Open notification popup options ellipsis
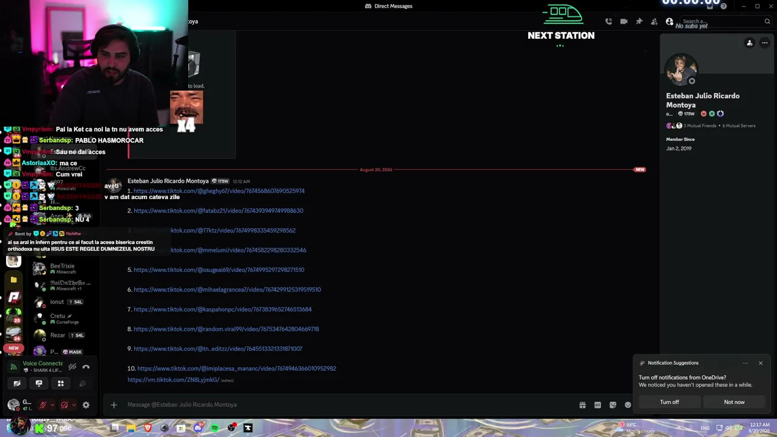 [x=745, y=363]
